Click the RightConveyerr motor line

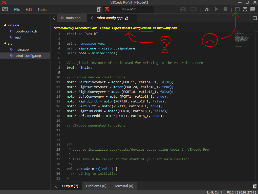[x=120, y=92]
